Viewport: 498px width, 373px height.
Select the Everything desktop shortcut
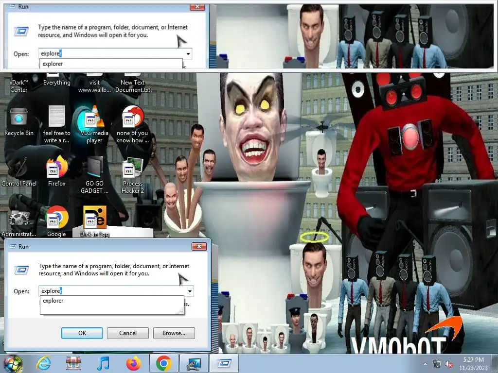56,80
